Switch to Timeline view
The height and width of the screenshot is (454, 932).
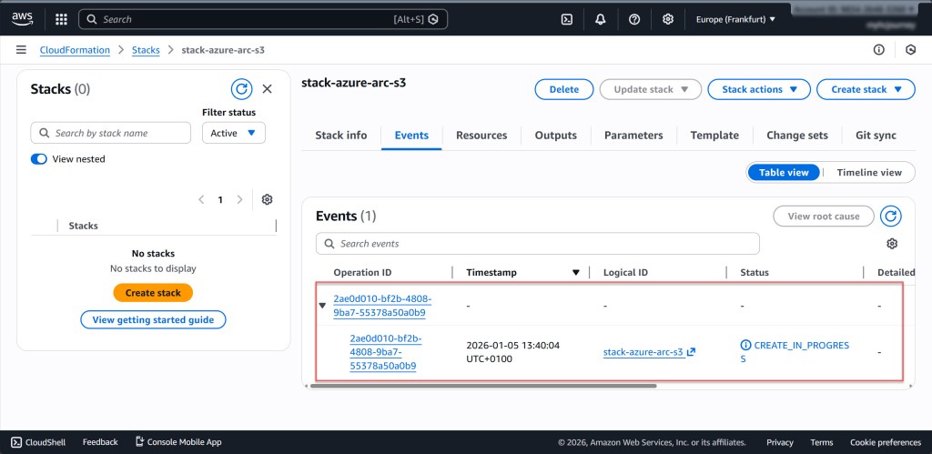tap(868, 173)
